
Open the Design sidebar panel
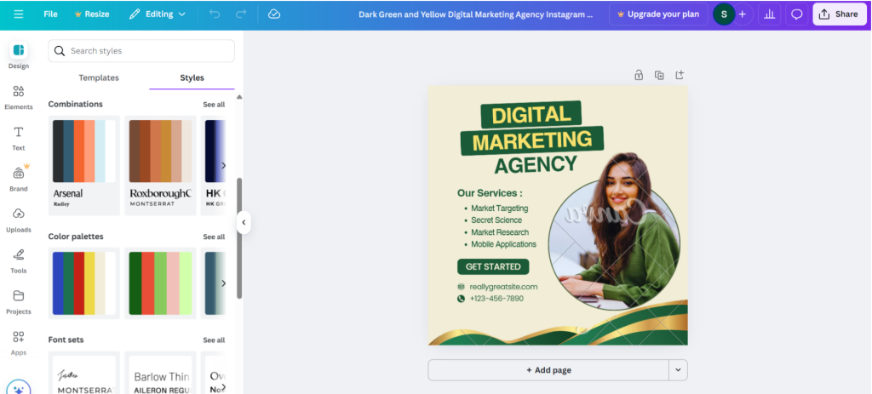click(x=19, y=55)
